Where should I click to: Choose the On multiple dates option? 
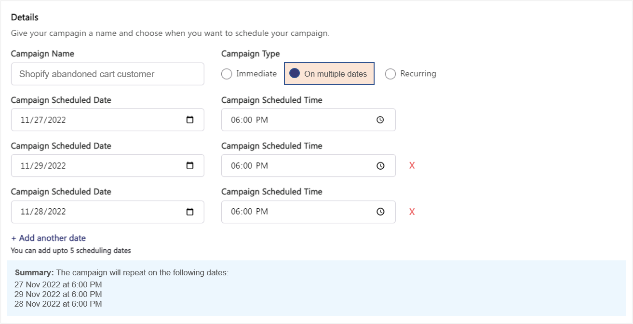tap(295, 74)
